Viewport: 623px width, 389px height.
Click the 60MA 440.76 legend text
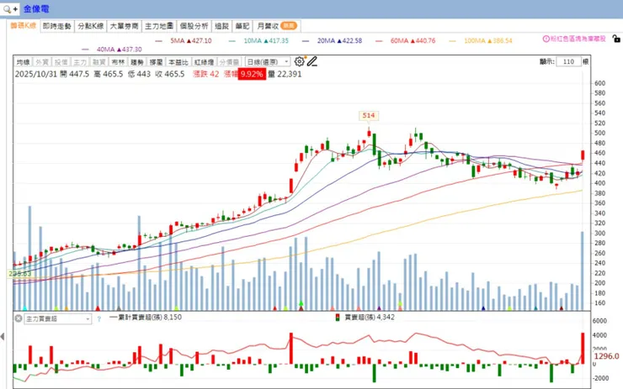413,40
